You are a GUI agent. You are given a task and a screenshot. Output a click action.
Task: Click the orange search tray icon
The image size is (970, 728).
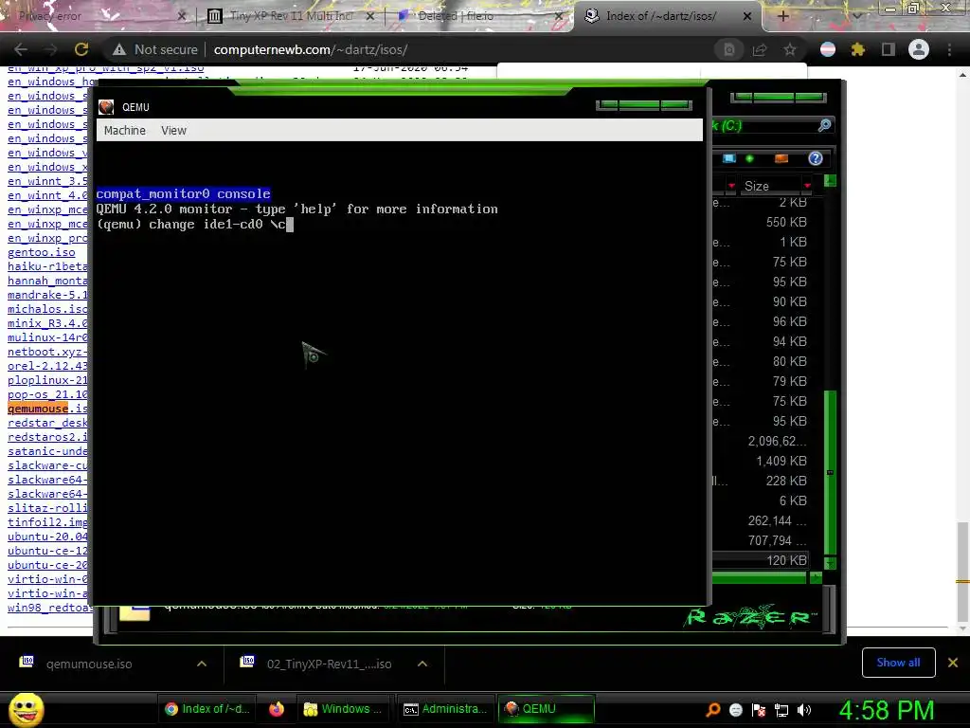[712, 709]
